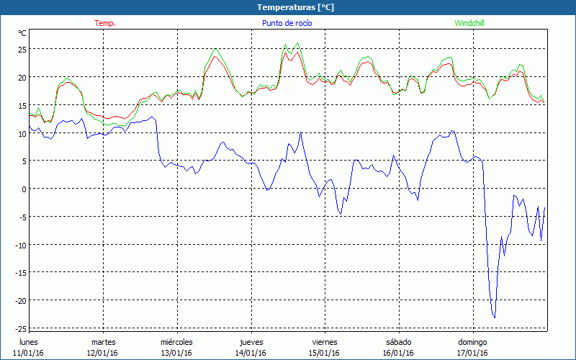Select the martes 12/01/16 date label
The width and height of the screenshot is (576, 360).
(x=103, y=347)
